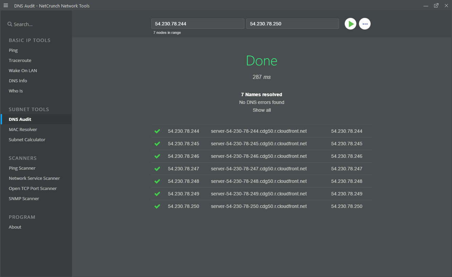Click the search magnifier icon
The width and height of the screenshot is (452, 277).
click(x=9, y=24)
